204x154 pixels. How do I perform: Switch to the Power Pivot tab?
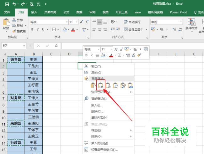[x=178, y=12]
